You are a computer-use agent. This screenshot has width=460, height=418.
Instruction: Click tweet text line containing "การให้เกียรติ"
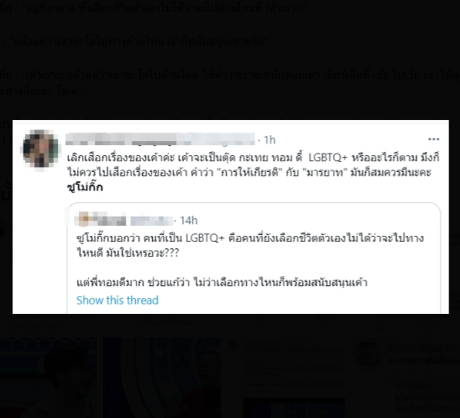coord(249,172)
